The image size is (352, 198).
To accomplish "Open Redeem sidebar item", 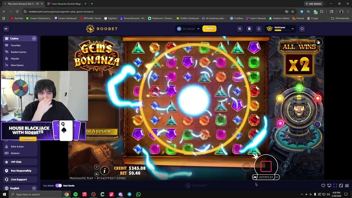I will point(15,153).
